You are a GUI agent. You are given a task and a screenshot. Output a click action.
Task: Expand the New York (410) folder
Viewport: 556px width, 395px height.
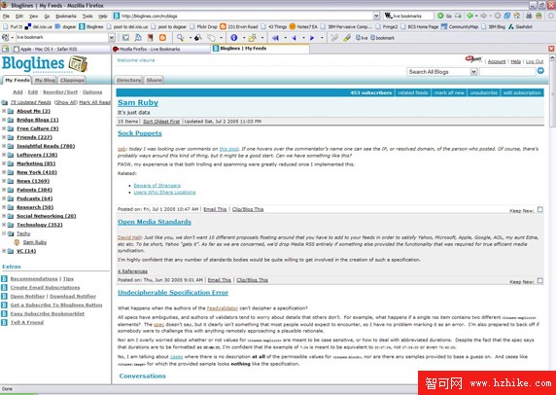[4, 172]
